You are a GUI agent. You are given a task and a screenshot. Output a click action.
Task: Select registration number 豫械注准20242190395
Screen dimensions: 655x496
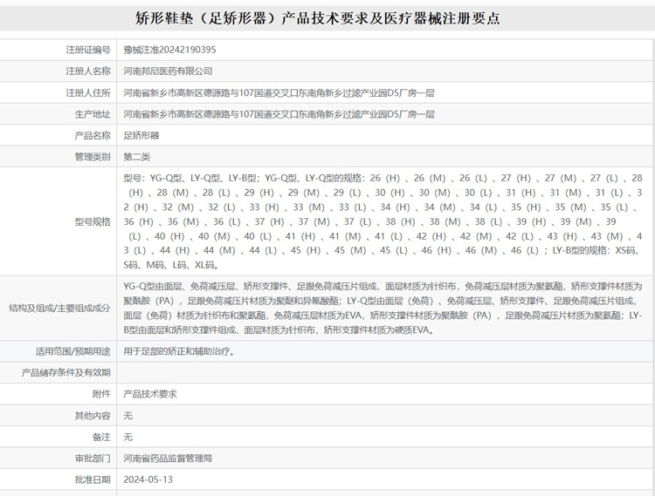169,50
